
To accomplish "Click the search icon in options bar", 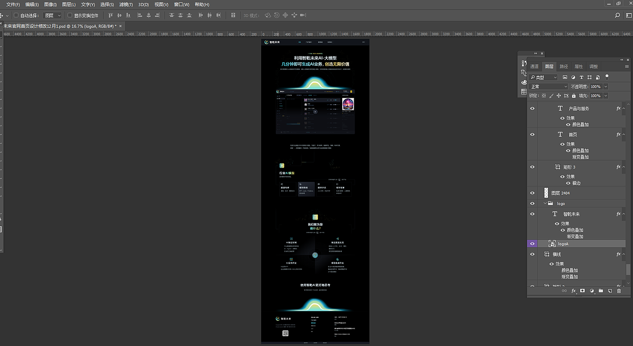I will click(x=617, y=15).
